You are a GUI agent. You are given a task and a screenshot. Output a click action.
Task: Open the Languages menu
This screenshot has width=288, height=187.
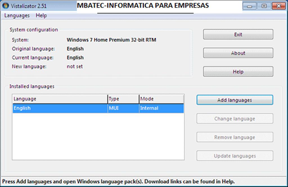click(16, 15)
